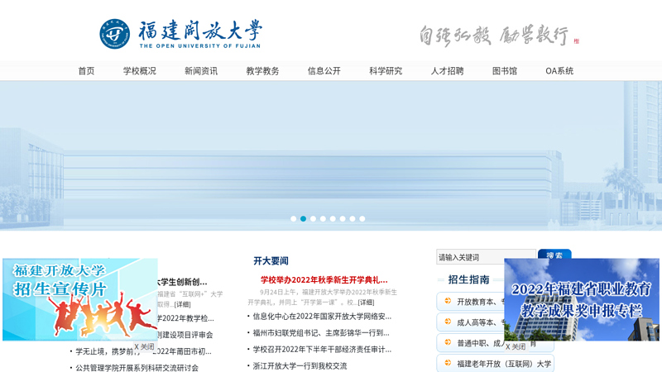Click the campus building banner image
The image size is (662, 372).
tap(331, 155)
